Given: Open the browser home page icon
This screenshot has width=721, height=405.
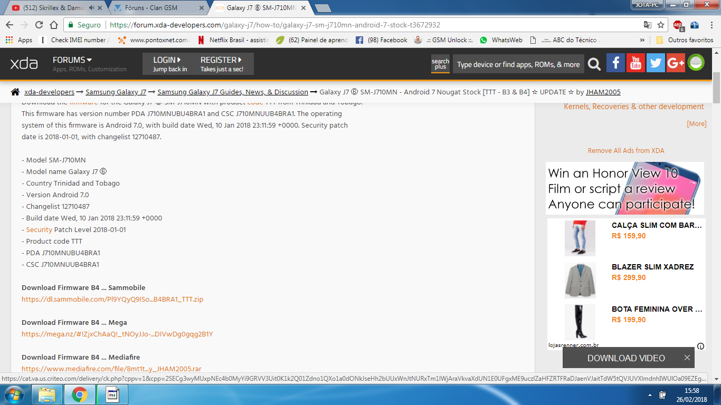Looking at the screenshot, I should pyautogui.click(x=54, y=25).
